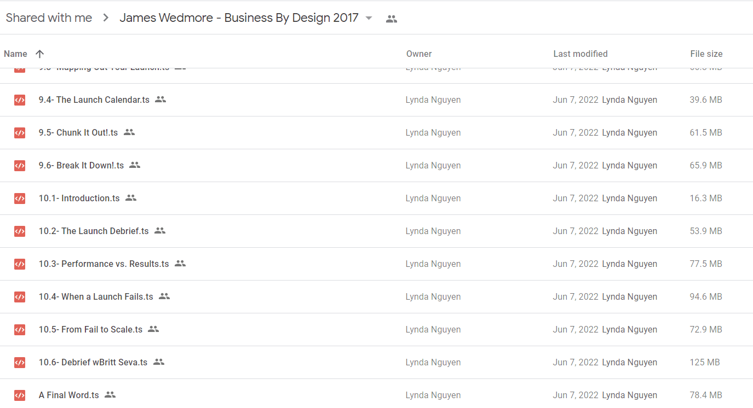This screenshot has width=753, height=408.
Task: Click file type icon for 10.4- When a Launch Fails.ts
Action: tap(20, 296)
